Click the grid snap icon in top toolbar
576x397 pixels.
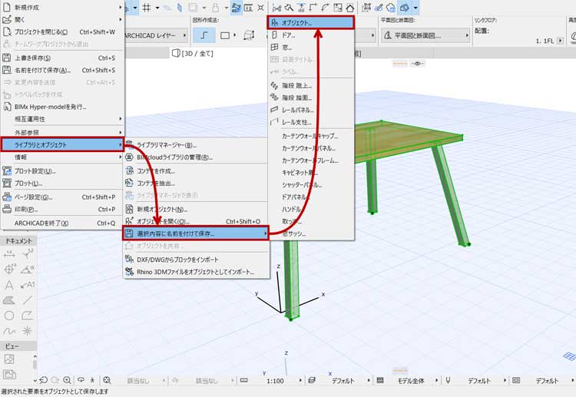147,8
